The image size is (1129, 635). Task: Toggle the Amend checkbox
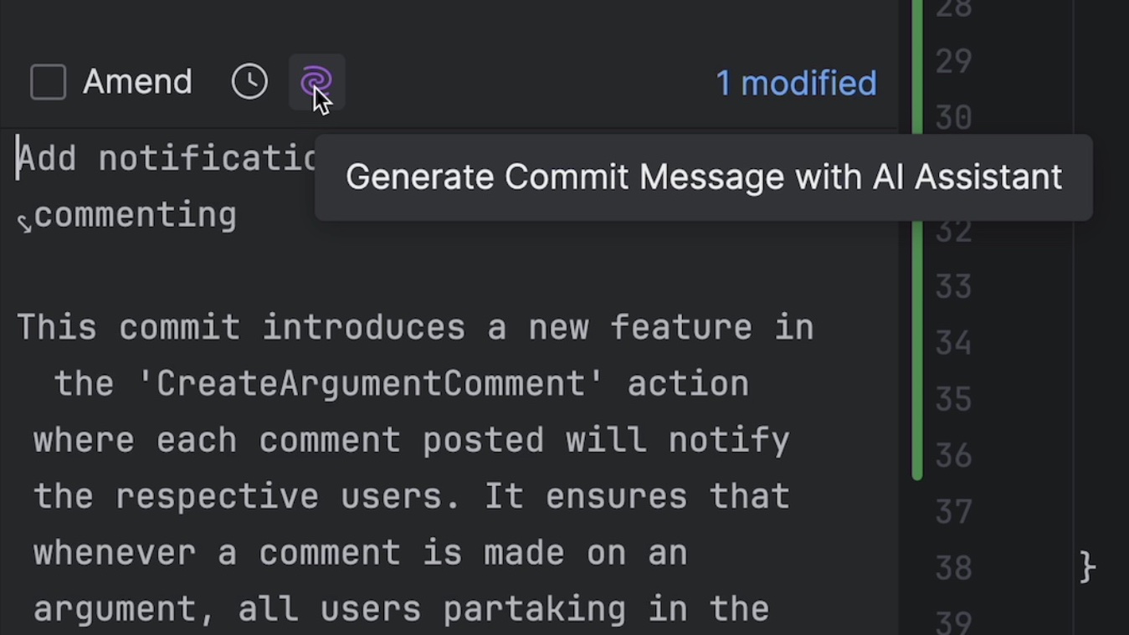48,82
